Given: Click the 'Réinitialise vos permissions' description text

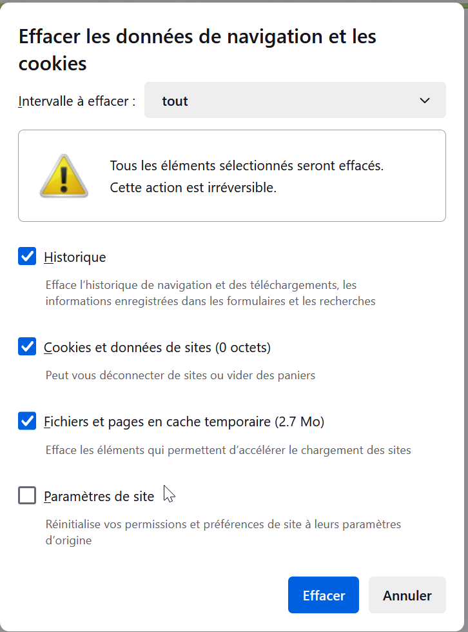Looking at the screenshot, I should tap(223, 532).
